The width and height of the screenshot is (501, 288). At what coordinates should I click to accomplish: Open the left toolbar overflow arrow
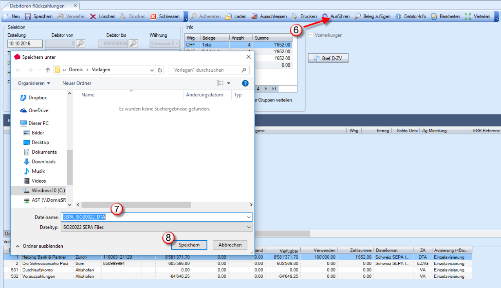(x=185, y=17)
